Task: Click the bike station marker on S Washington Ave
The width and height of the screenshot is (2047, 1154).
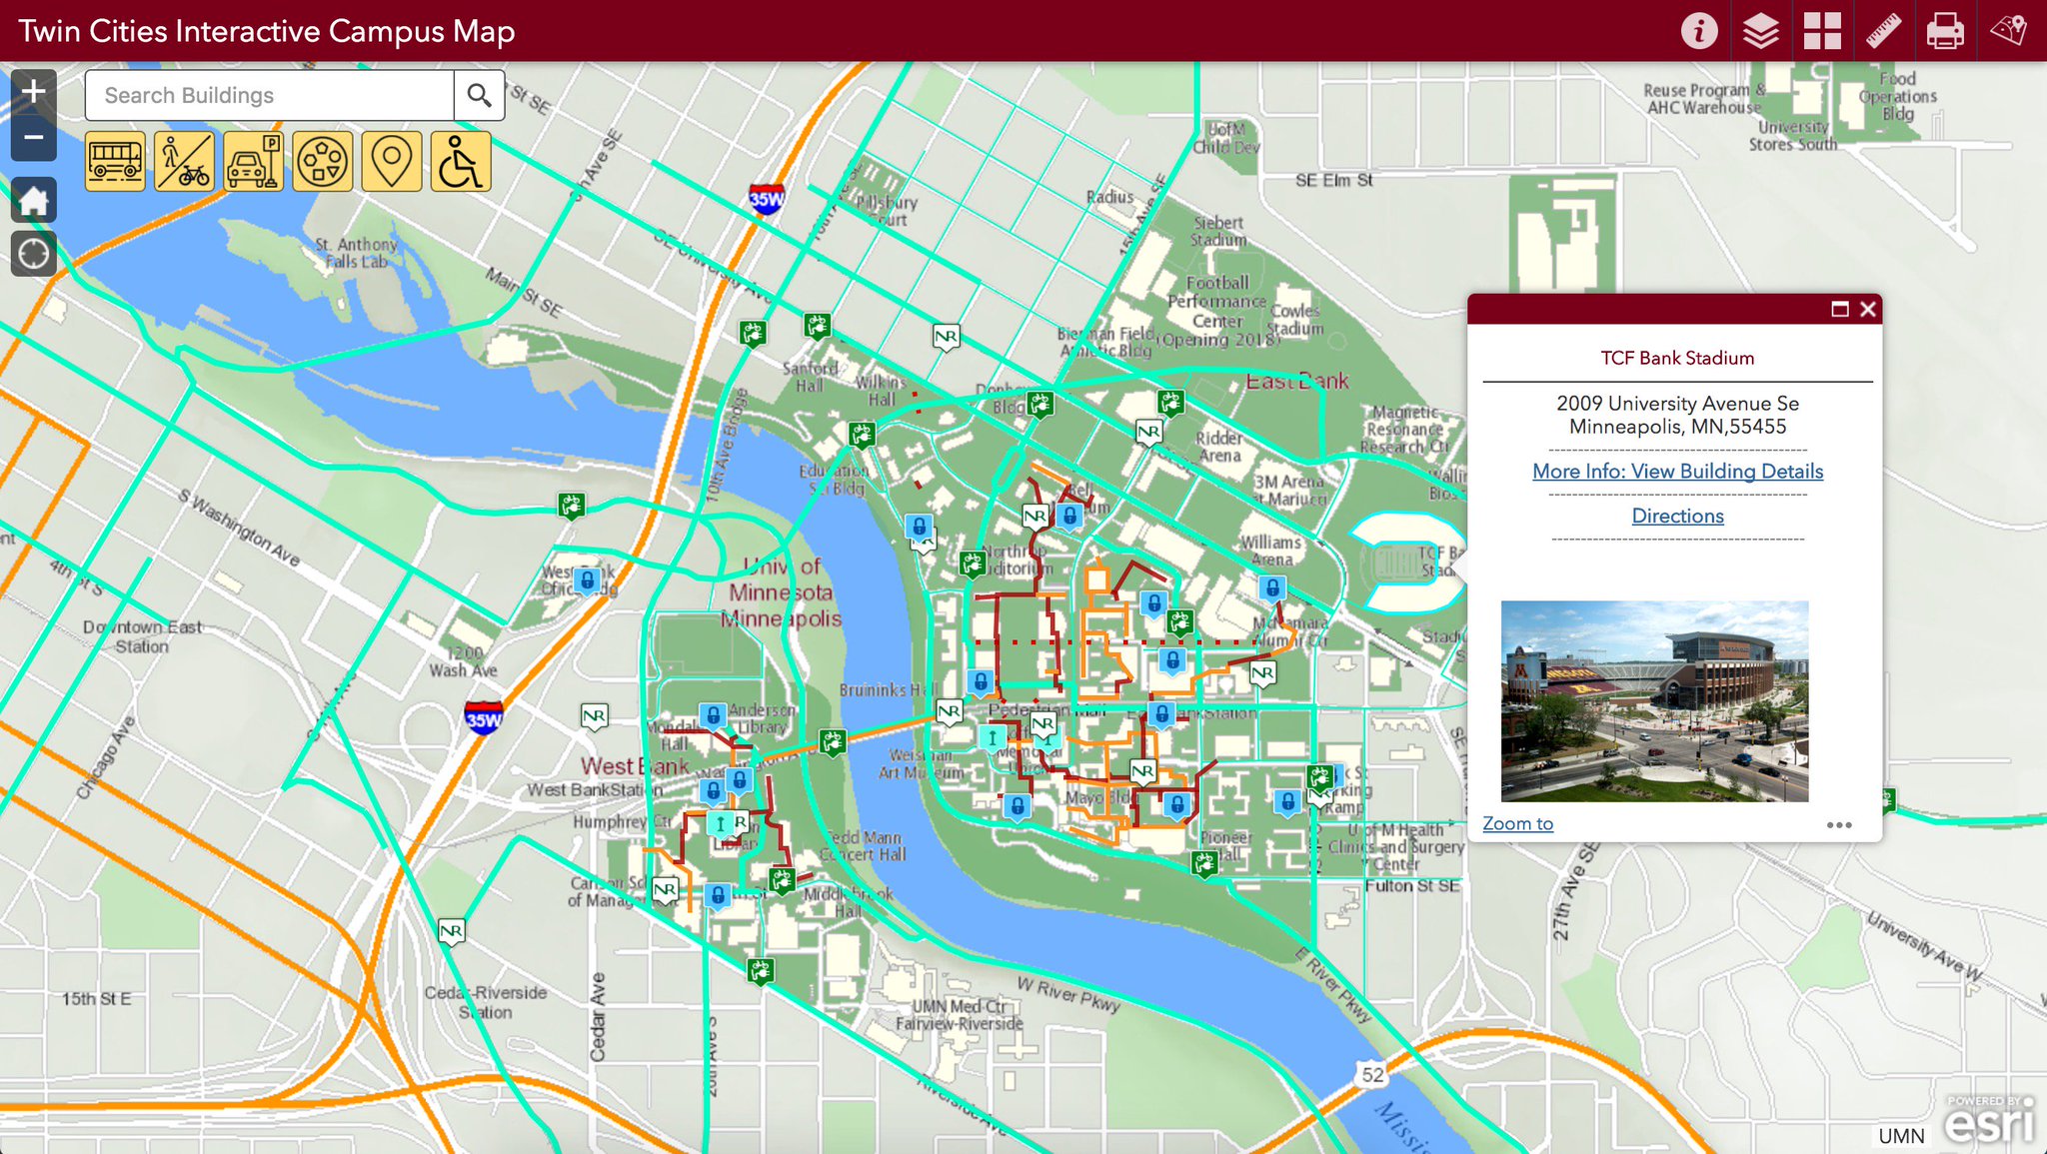Action: 571,506
